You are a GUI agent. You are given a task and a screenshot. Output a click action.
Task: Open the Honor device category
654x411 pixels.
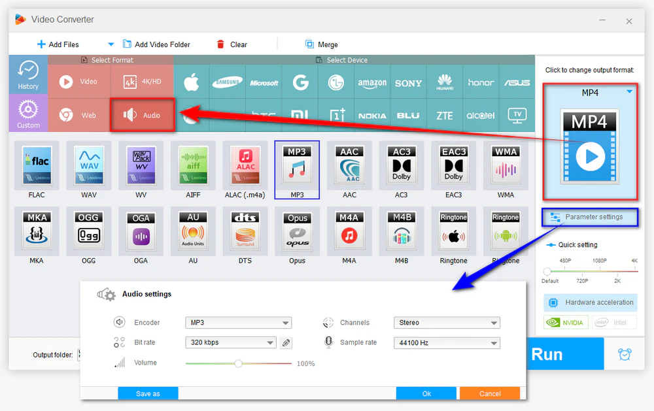click(x=481, y=82)
